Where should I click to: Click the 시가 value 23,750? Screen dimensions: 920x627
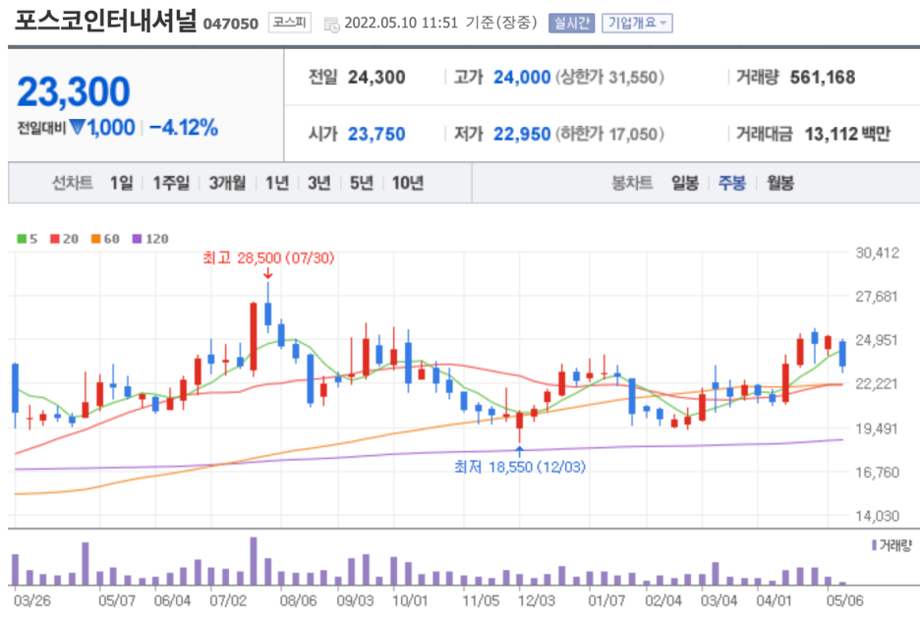pos(376,135)
